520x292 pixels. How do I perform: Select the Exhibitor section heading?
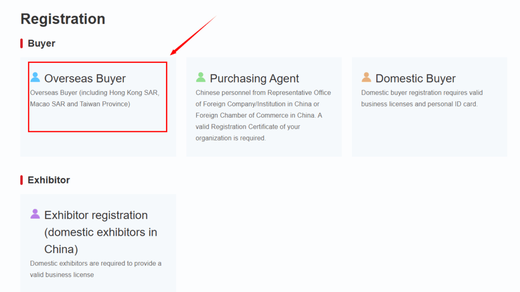[49, 180]
